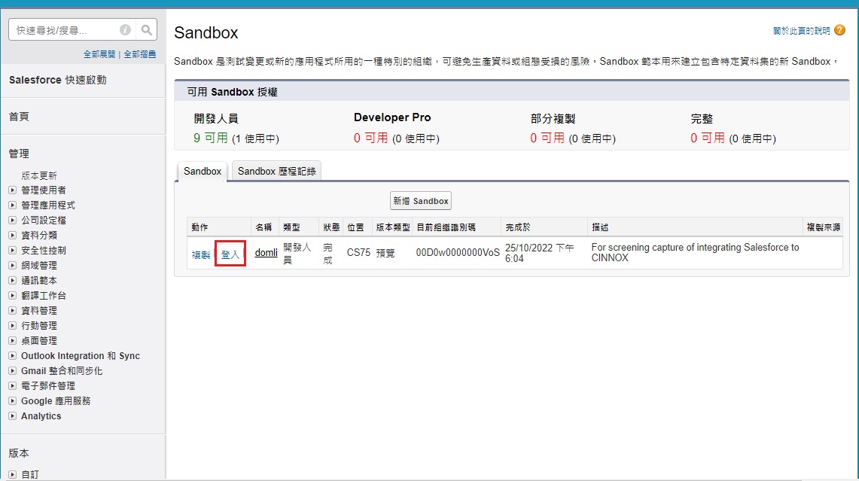The image size is (859, 481).
Task: Expand the 桌面管理 tree arrow
Action: coord(12,341)
